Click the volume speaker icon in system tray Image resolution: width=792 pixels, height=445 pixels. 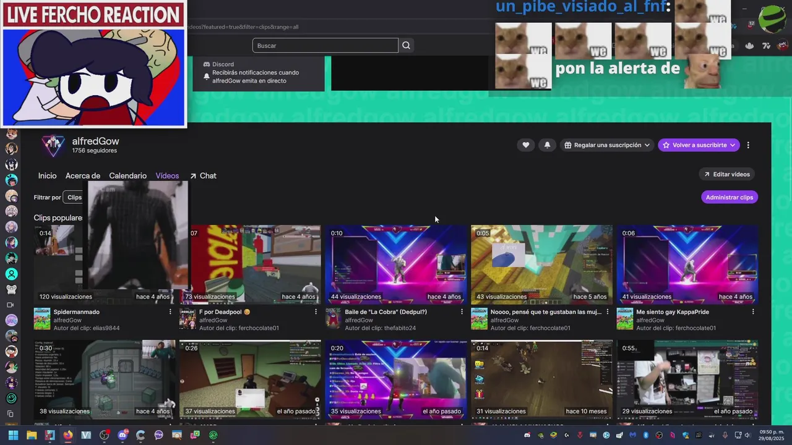click(x=748, y=435)
